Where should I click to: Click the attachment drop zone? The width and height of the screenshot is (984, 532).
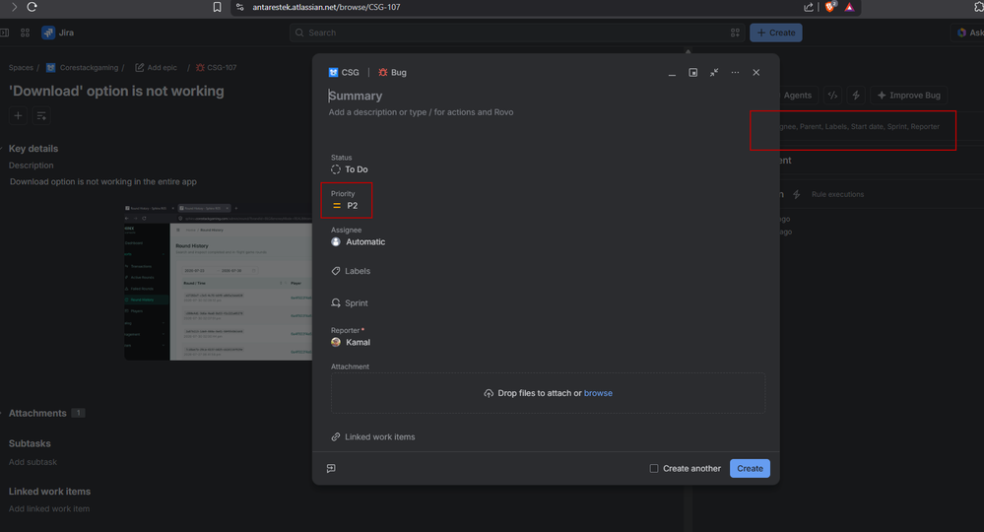tap(548, 393)
